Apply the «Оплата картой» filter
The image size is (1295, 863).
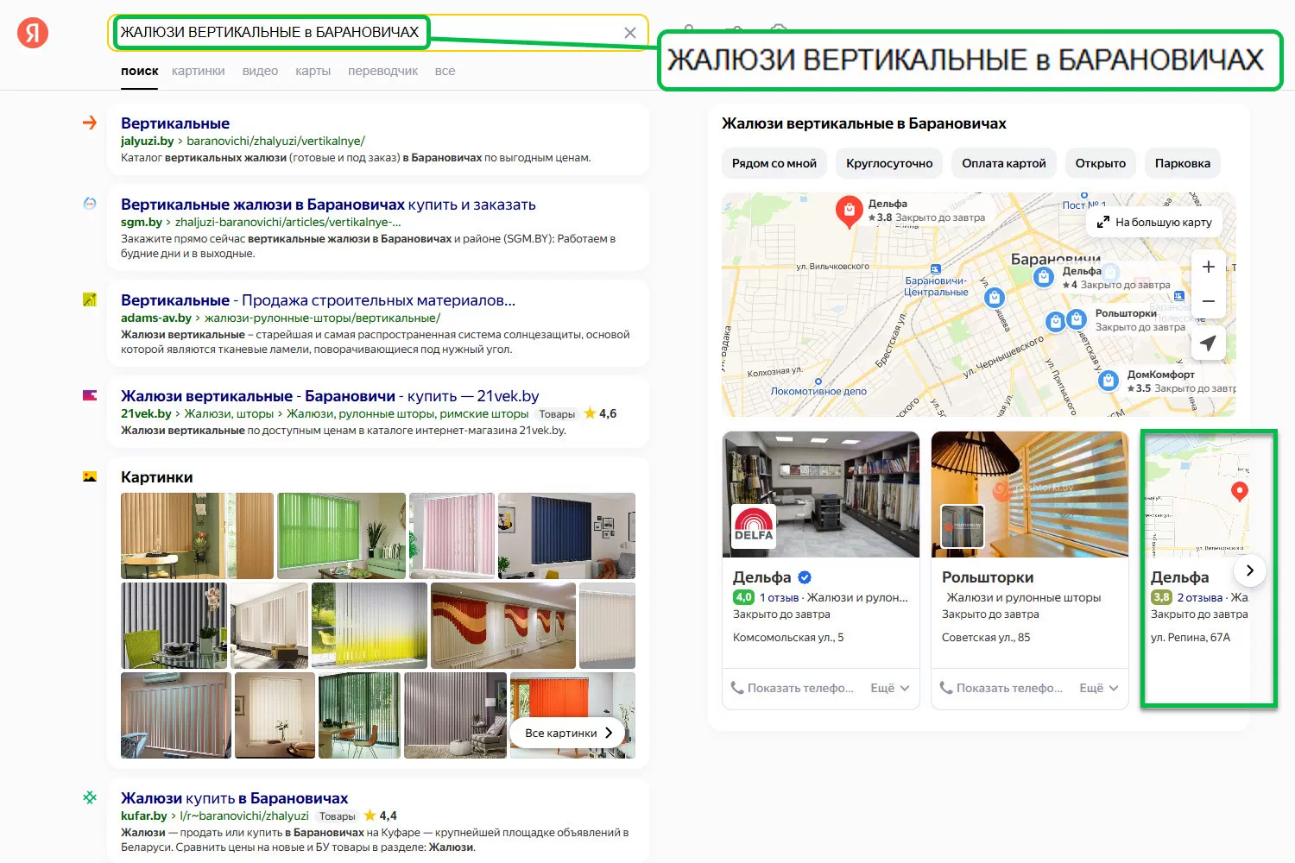tap(1004, 163)
